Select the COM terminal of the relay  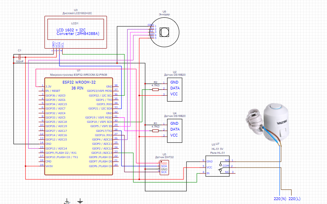(x=226, y=166)
